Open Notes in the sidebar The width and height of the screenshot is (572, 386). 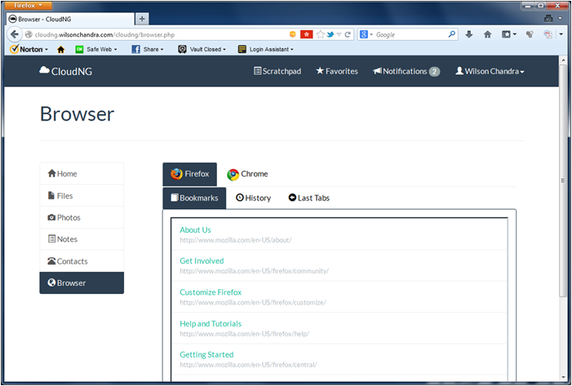(x=82, y=239)
